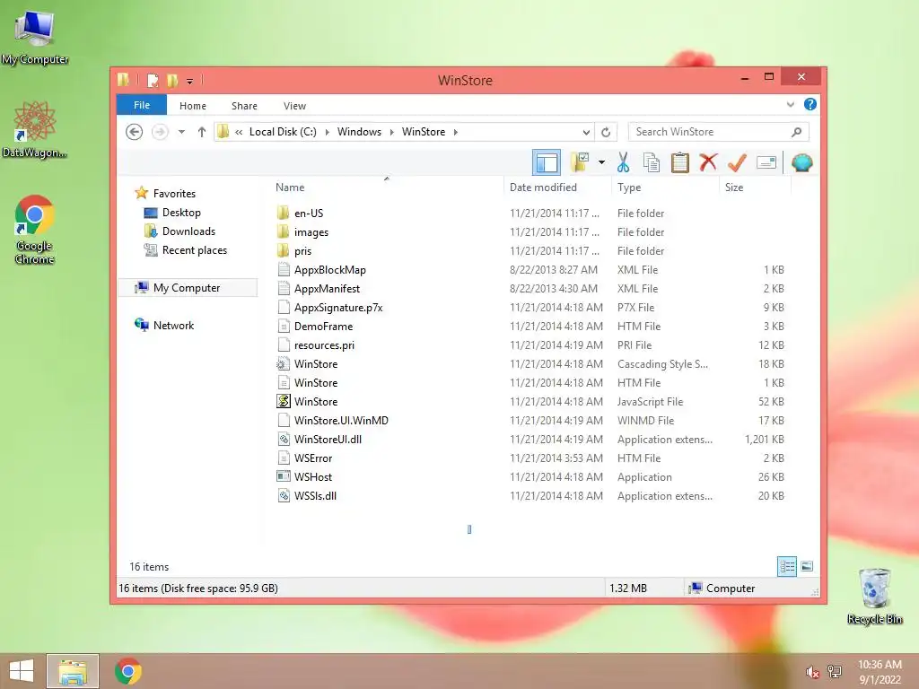Click Local Disk (C:) in address bar
The width and height of the screenshot is (919, 689).
[x=283, y=132]
